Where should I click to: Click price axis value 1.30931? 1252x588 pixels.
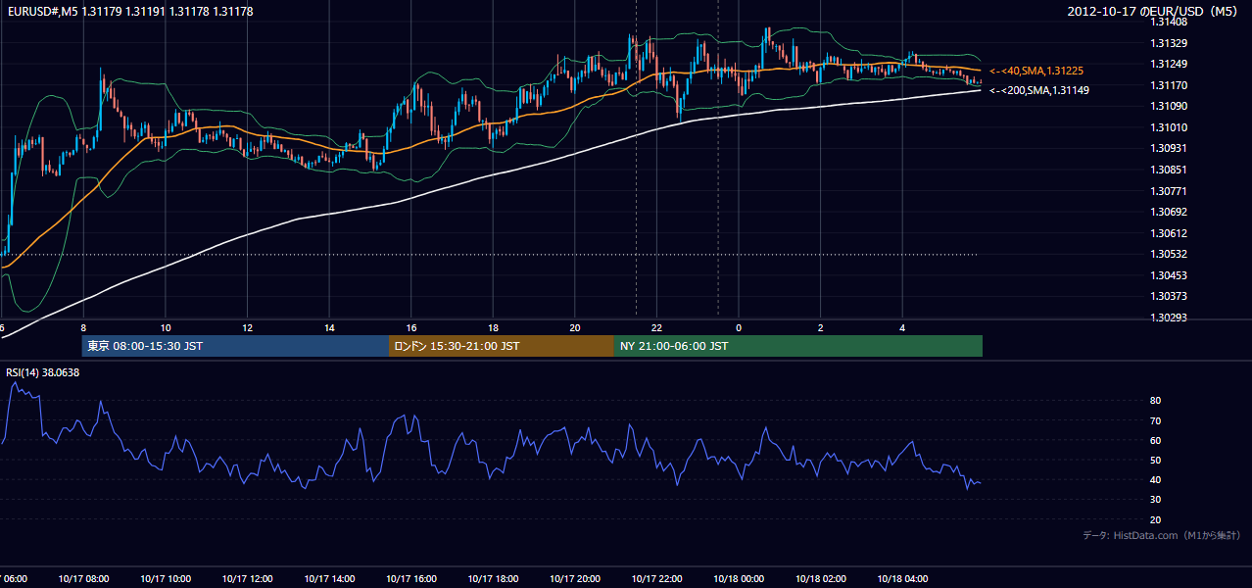[1170, 148]
